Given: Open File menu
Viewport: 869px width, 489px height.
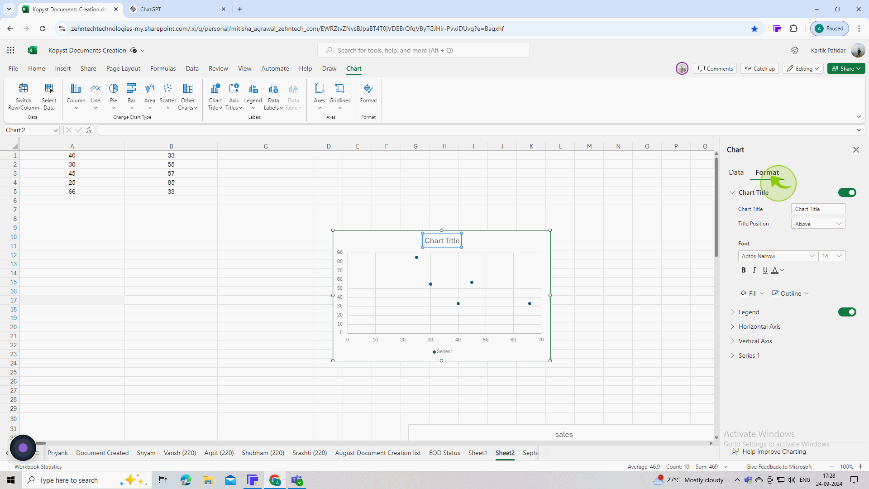Looking at the screenshot, I should (x=13, y=68).
